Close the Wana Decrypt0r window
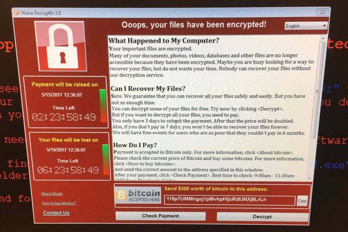The width and height of the screenshot is (348, 232). (x=322, y=12)
